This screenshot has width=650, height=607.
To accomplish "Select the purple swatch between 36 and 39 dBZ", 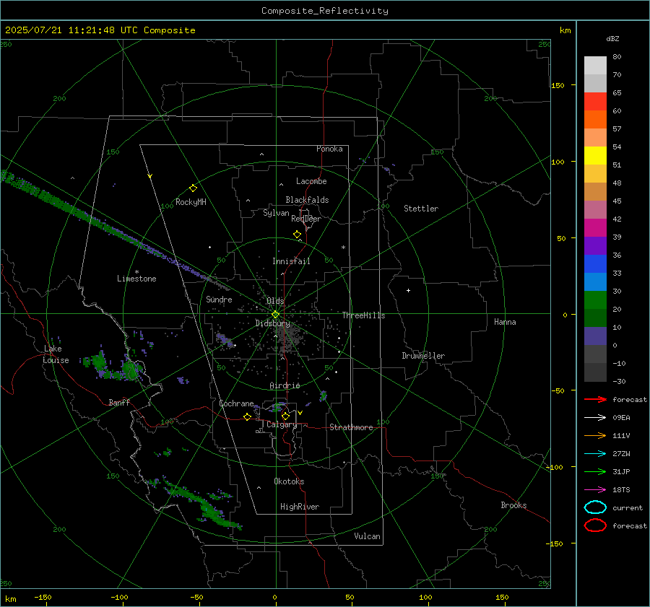I will tap(595, 246).
